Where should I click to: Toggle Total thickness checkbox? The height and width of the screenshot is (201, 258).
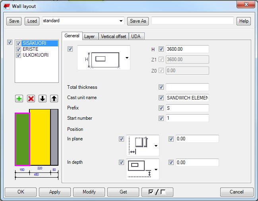[x=161, y=87]
